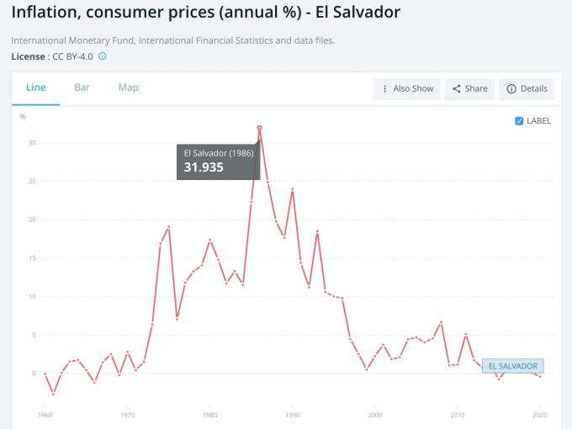572x429 pixels.
Task: Click the chart page title heading
Action: click(206, 13)
